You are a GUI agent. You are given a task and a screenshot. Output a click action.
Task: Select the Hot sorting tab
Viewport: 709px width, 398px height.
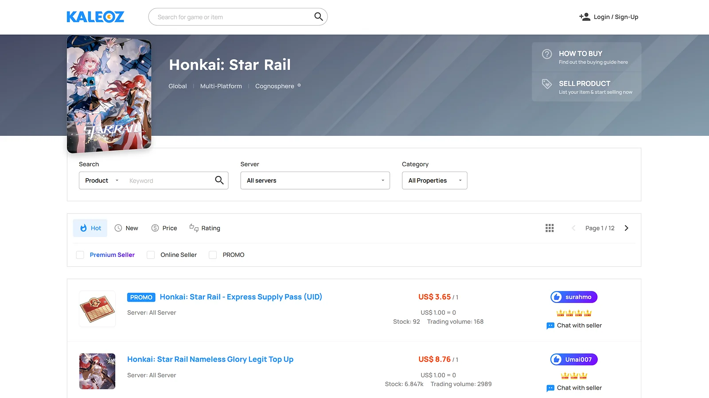coord(90,228)
